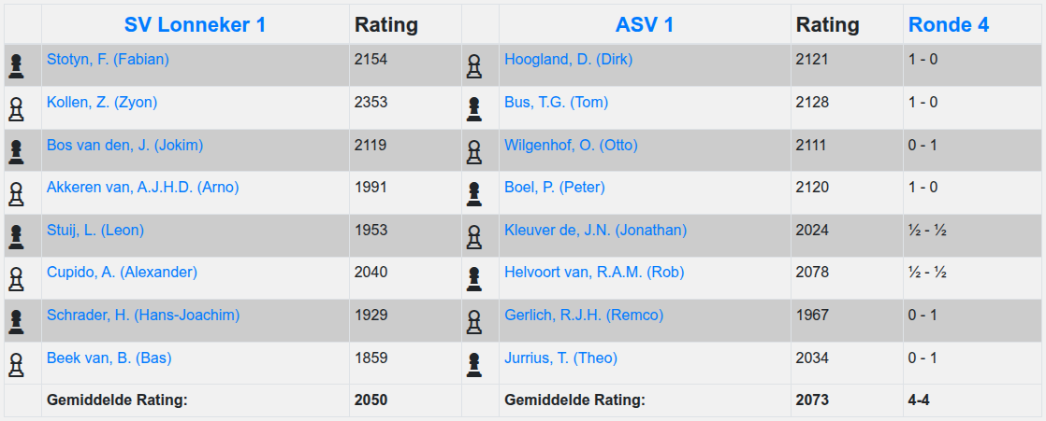Click white pawn icon beside Beek van, B.

16,364
